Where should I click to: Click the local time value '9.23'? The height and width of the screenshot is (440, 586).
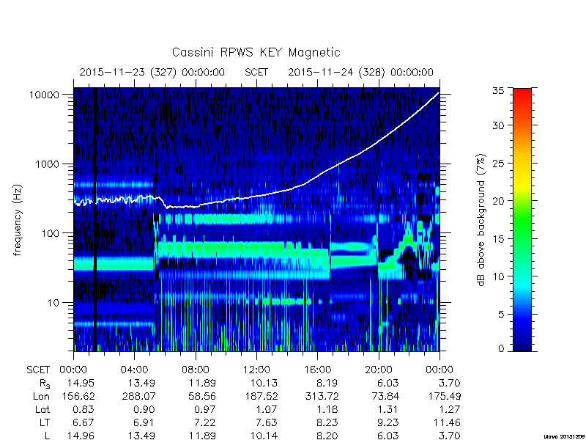389,422
